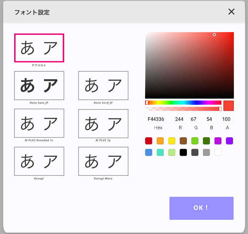Click the R value field 244

point(180,119)
